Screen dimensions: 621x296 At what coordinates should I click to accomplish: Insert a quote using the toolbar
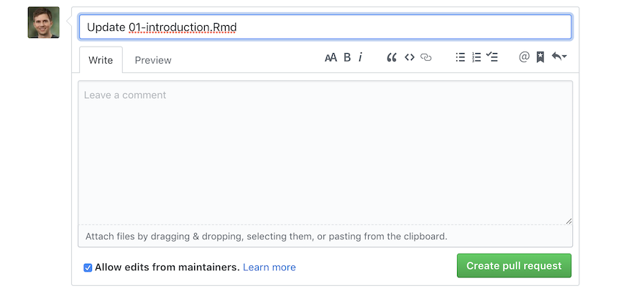click(x=392, y=58)
